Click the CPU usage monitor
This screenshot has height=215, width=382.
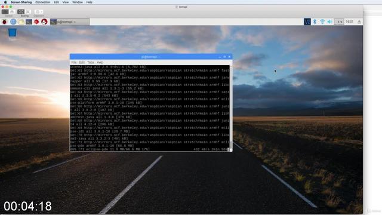coord(339,21)
